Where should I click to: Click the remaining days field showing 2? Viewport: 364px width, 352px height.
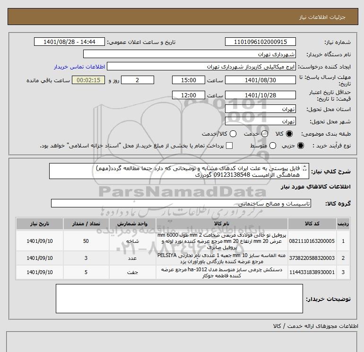(138, 80)
